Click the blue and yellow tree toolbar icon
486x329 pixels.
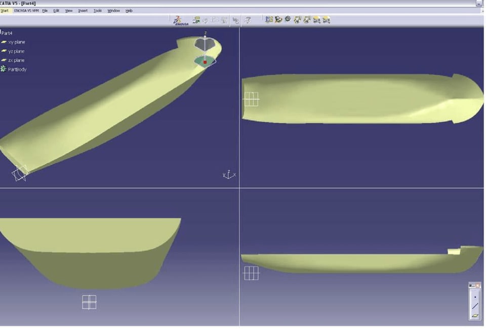pyautogui.click(x=269, y=20)
